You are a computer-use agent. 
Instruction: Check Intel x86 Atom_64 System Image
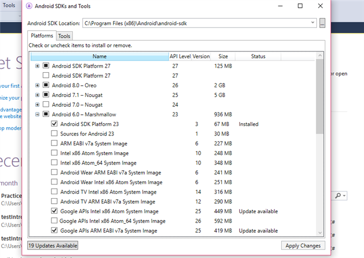(54, 162)
